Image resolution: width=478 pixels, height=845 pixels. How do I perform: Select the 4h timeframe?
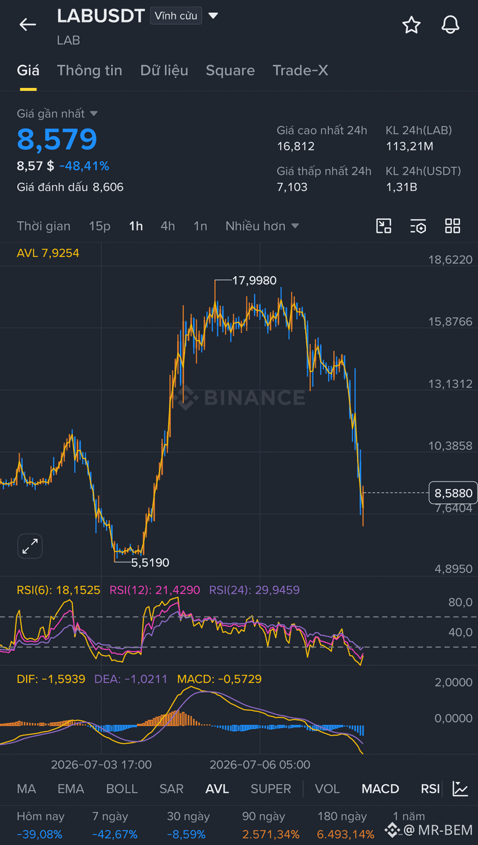pos(168,226)
